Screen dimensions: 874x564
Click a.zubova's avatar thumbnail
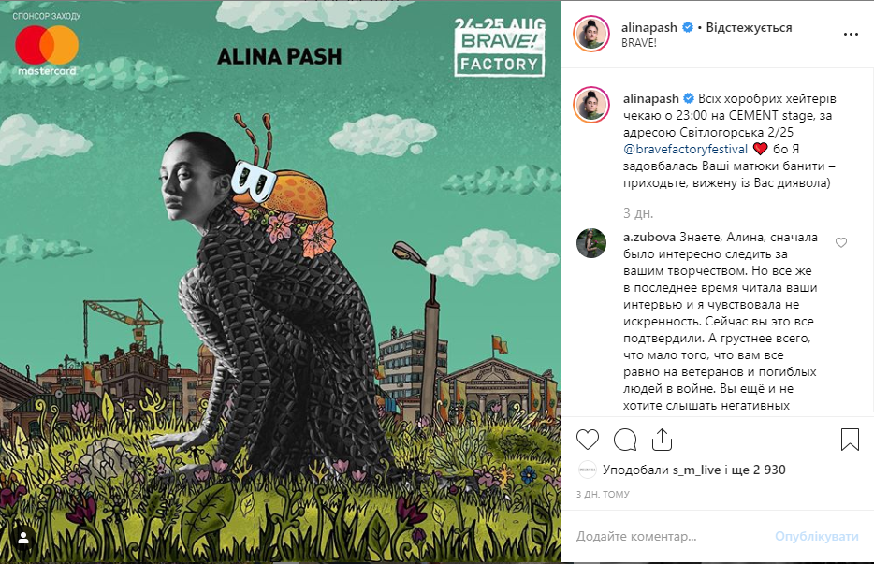click(591, 243)
